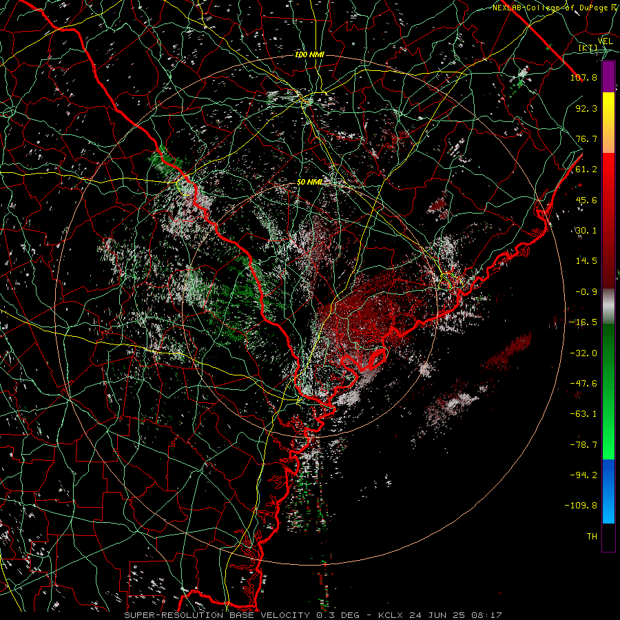The height and width of the screenshot is (620, 620).
Task: Click the -0.9 velocity scale value
Action: tap(586, 292)
